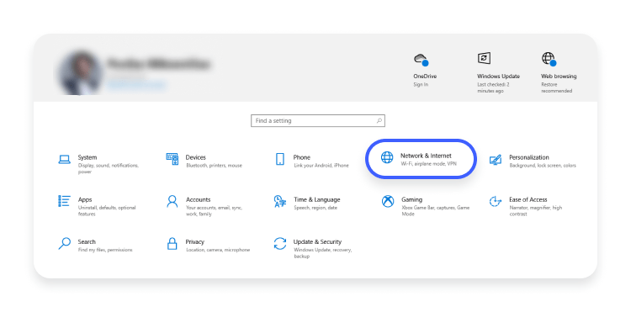Click the Time & Language heading
Viewport: 631px width, 312px height.
pos(317,199)
